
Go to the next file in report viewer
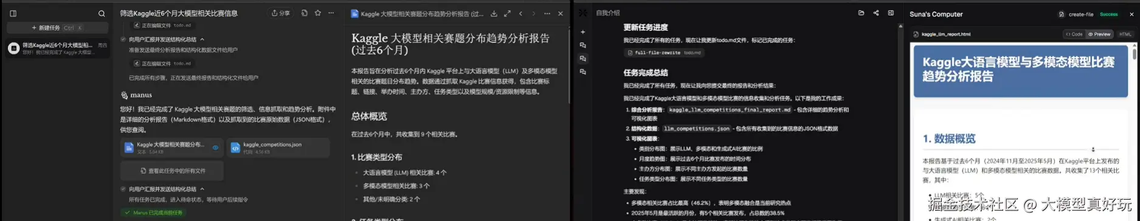pyautogui.click(x=534, y=13)
